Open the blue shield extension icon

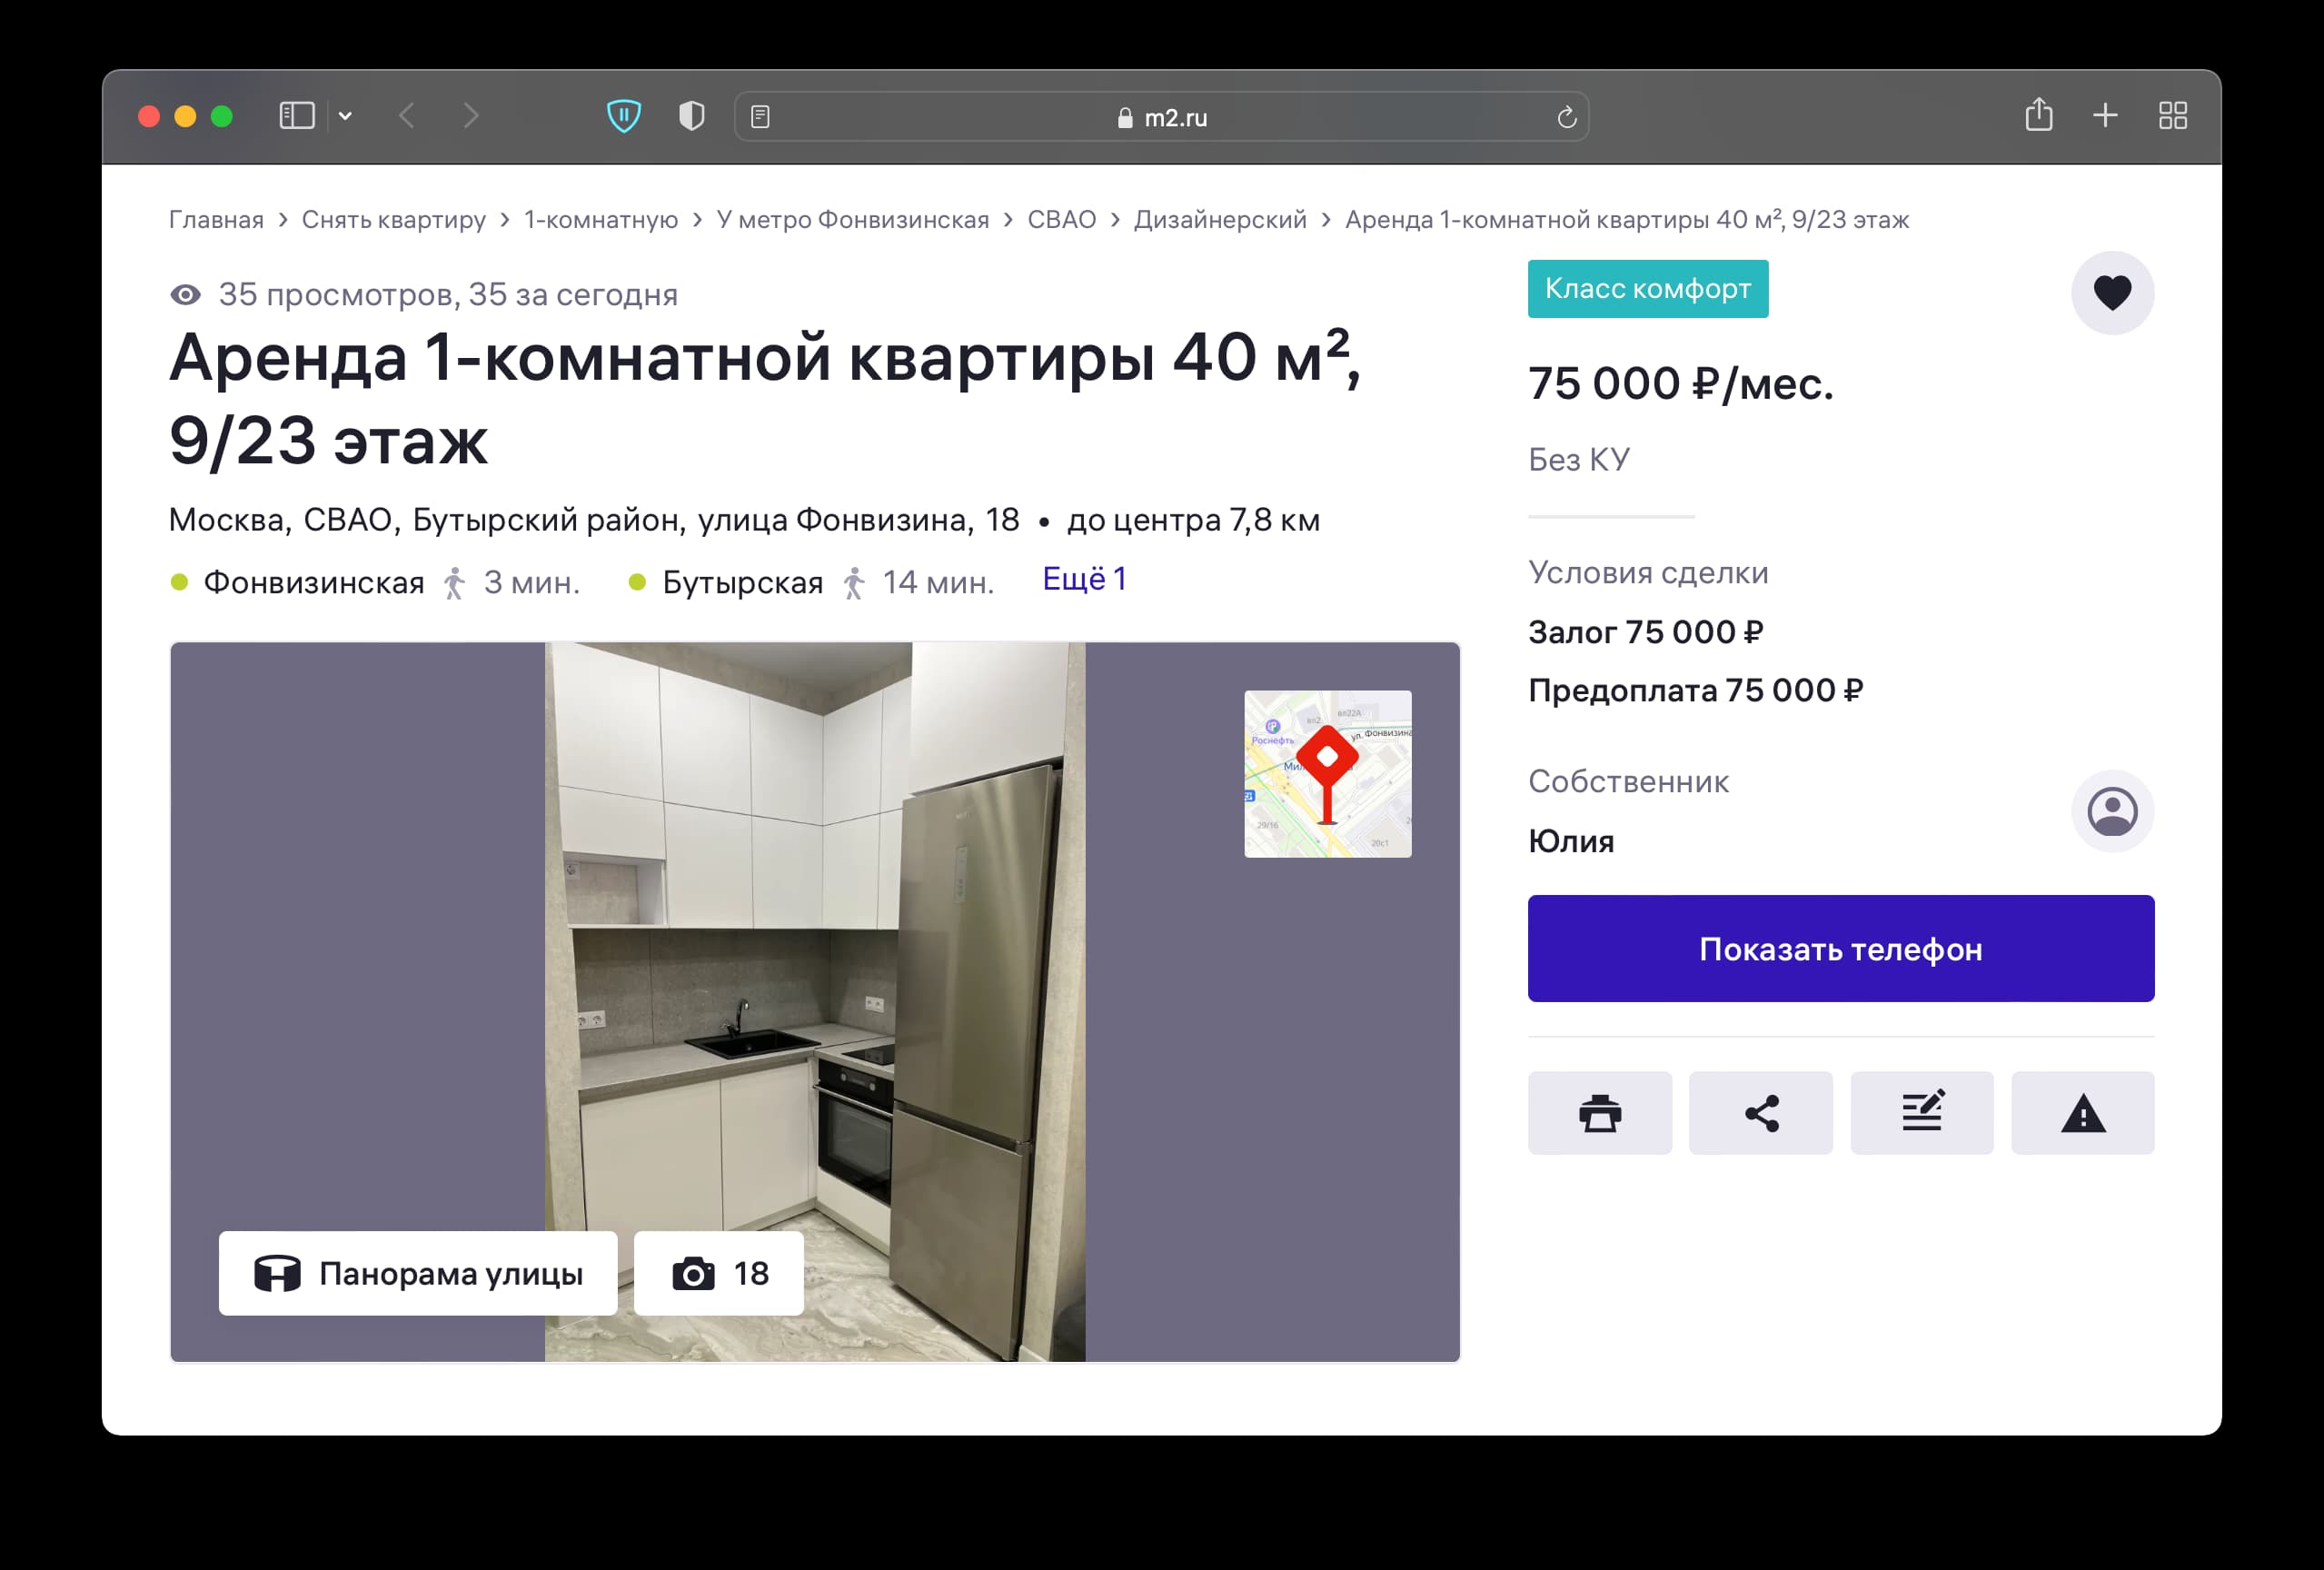pos(624,116)
